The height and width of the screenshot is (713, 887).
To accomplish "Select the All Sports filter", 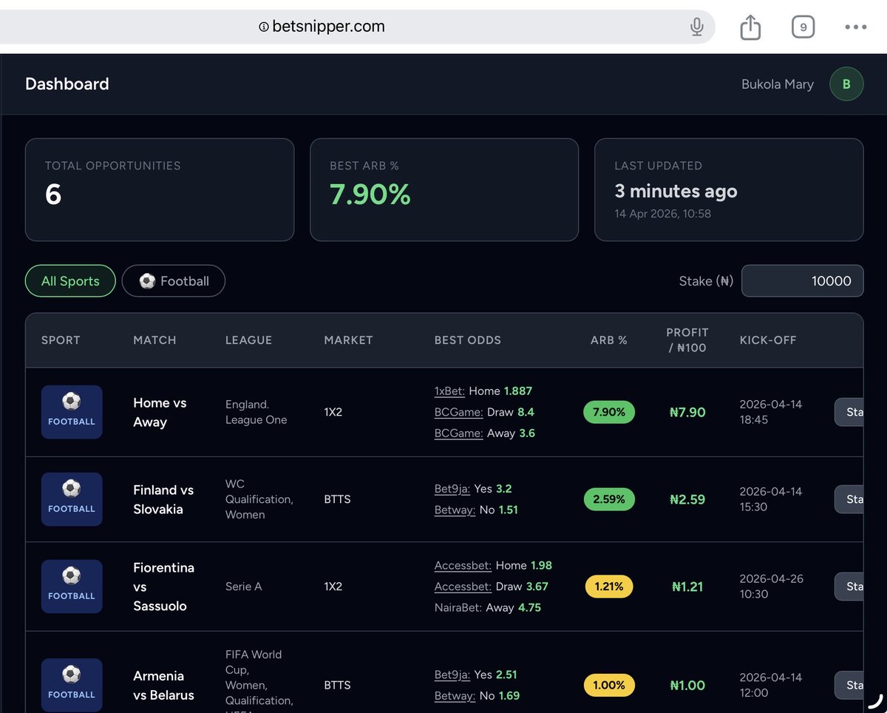I will 70,281.
